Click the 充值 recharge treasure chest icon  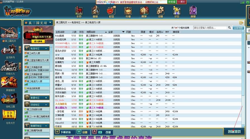128,11
